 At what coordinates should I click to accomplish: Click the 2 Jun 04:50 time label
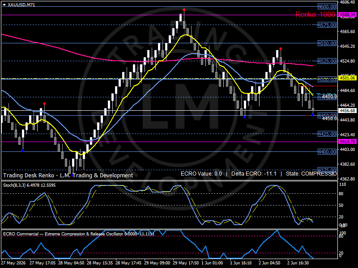click(269, 263)
